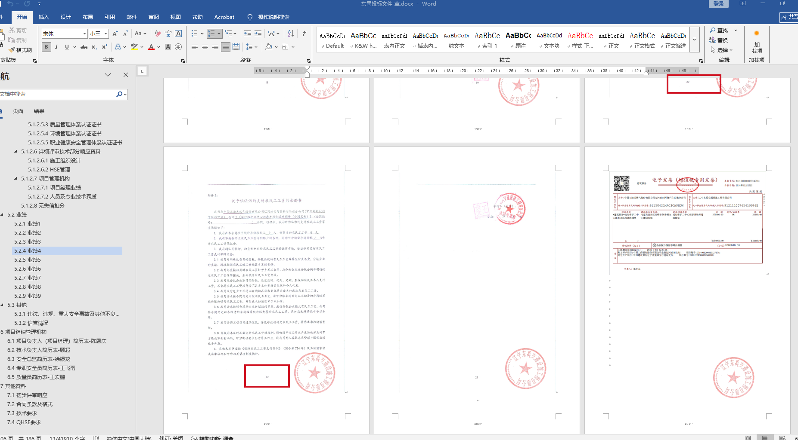Apply character border
The image size is (798, 440).
coord(178,34)
